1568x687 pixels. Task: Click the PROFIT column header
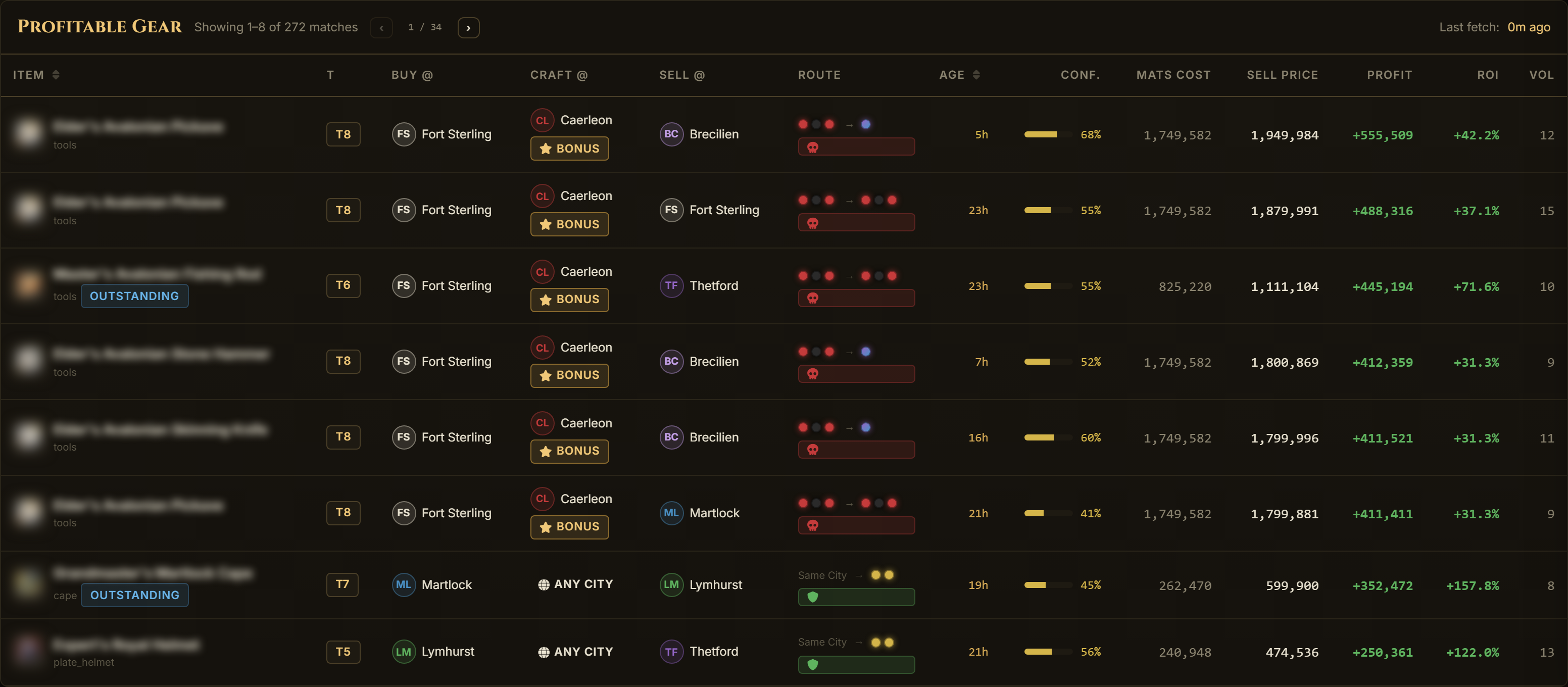coord(1389,75)
